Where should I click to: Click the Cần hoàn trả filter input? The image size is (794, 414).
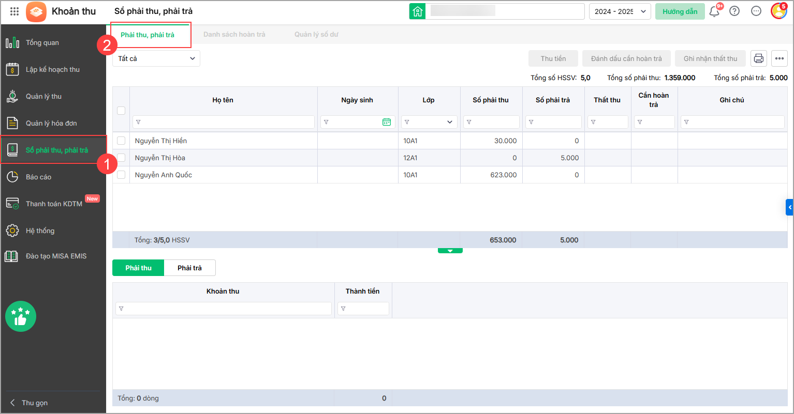(654, 122)
